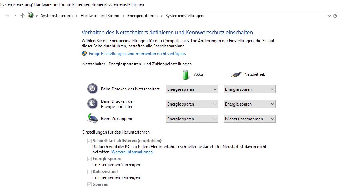The height and width of the screenshot is (192, 339).
Task: Click 'Einstellungen für das Herunterfahren' heading
Action: 116,132
